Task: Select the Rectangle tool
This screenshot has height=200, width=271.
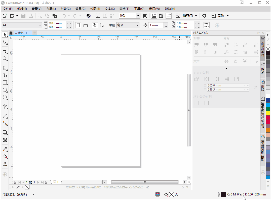Action: pyautogui.click(x=5, y=83)
